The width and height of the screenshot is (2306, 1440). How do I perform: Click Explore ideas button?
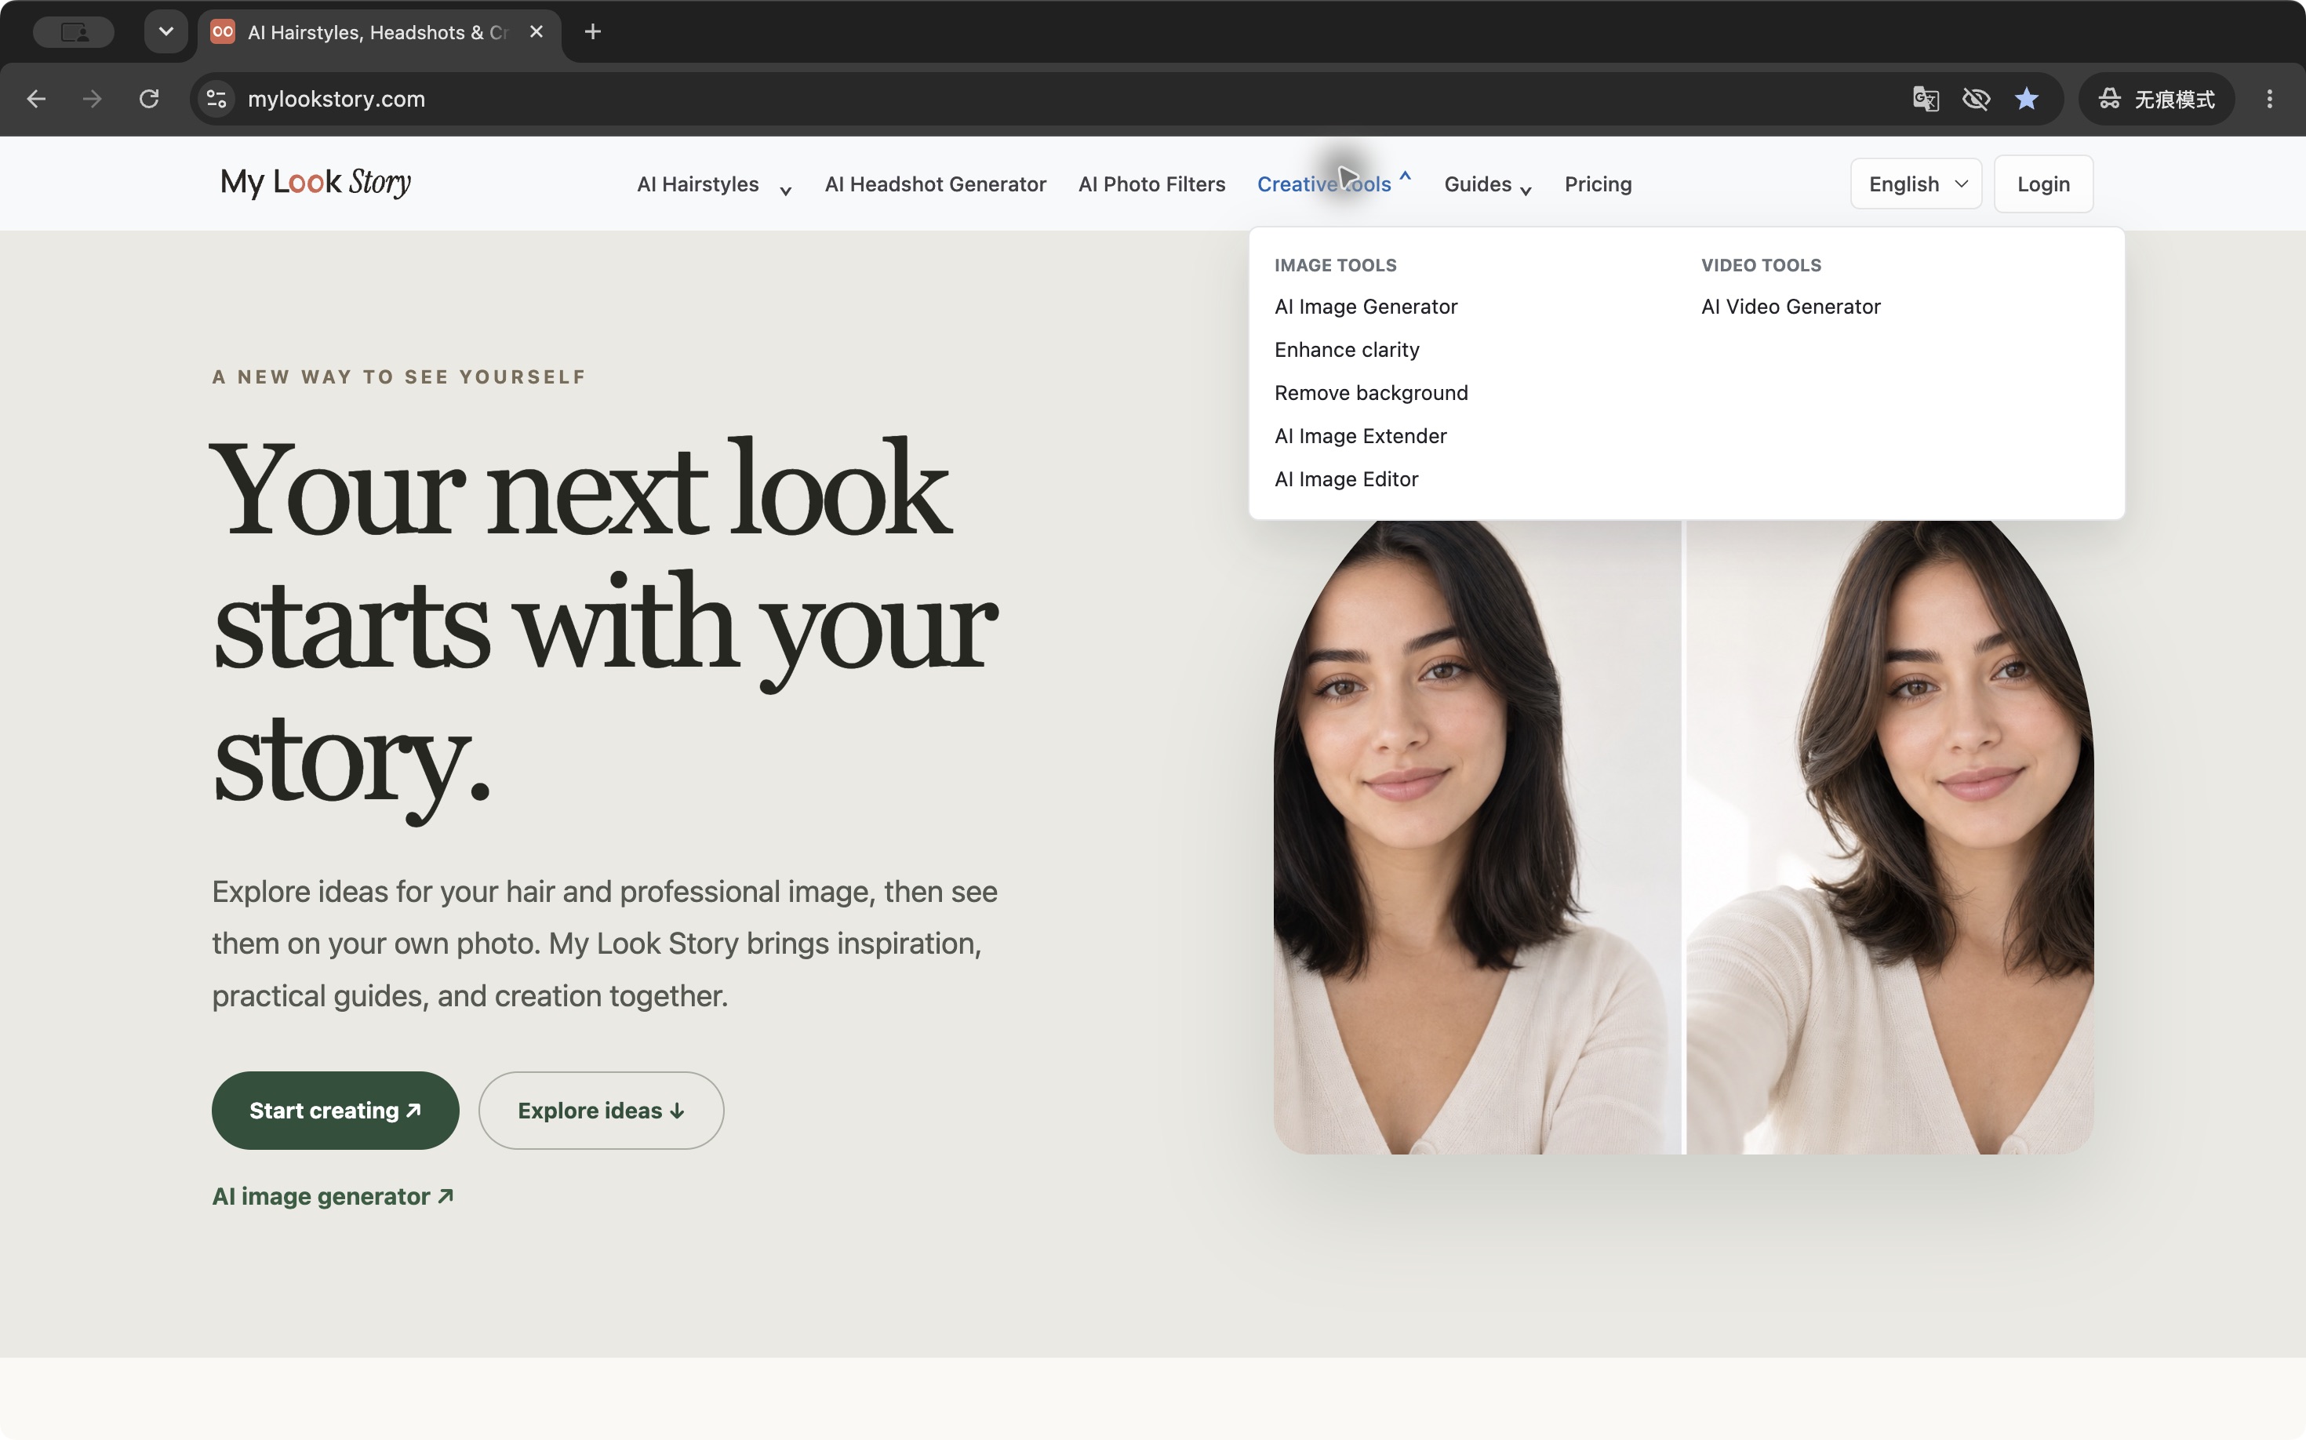(x=601, y=1111)
